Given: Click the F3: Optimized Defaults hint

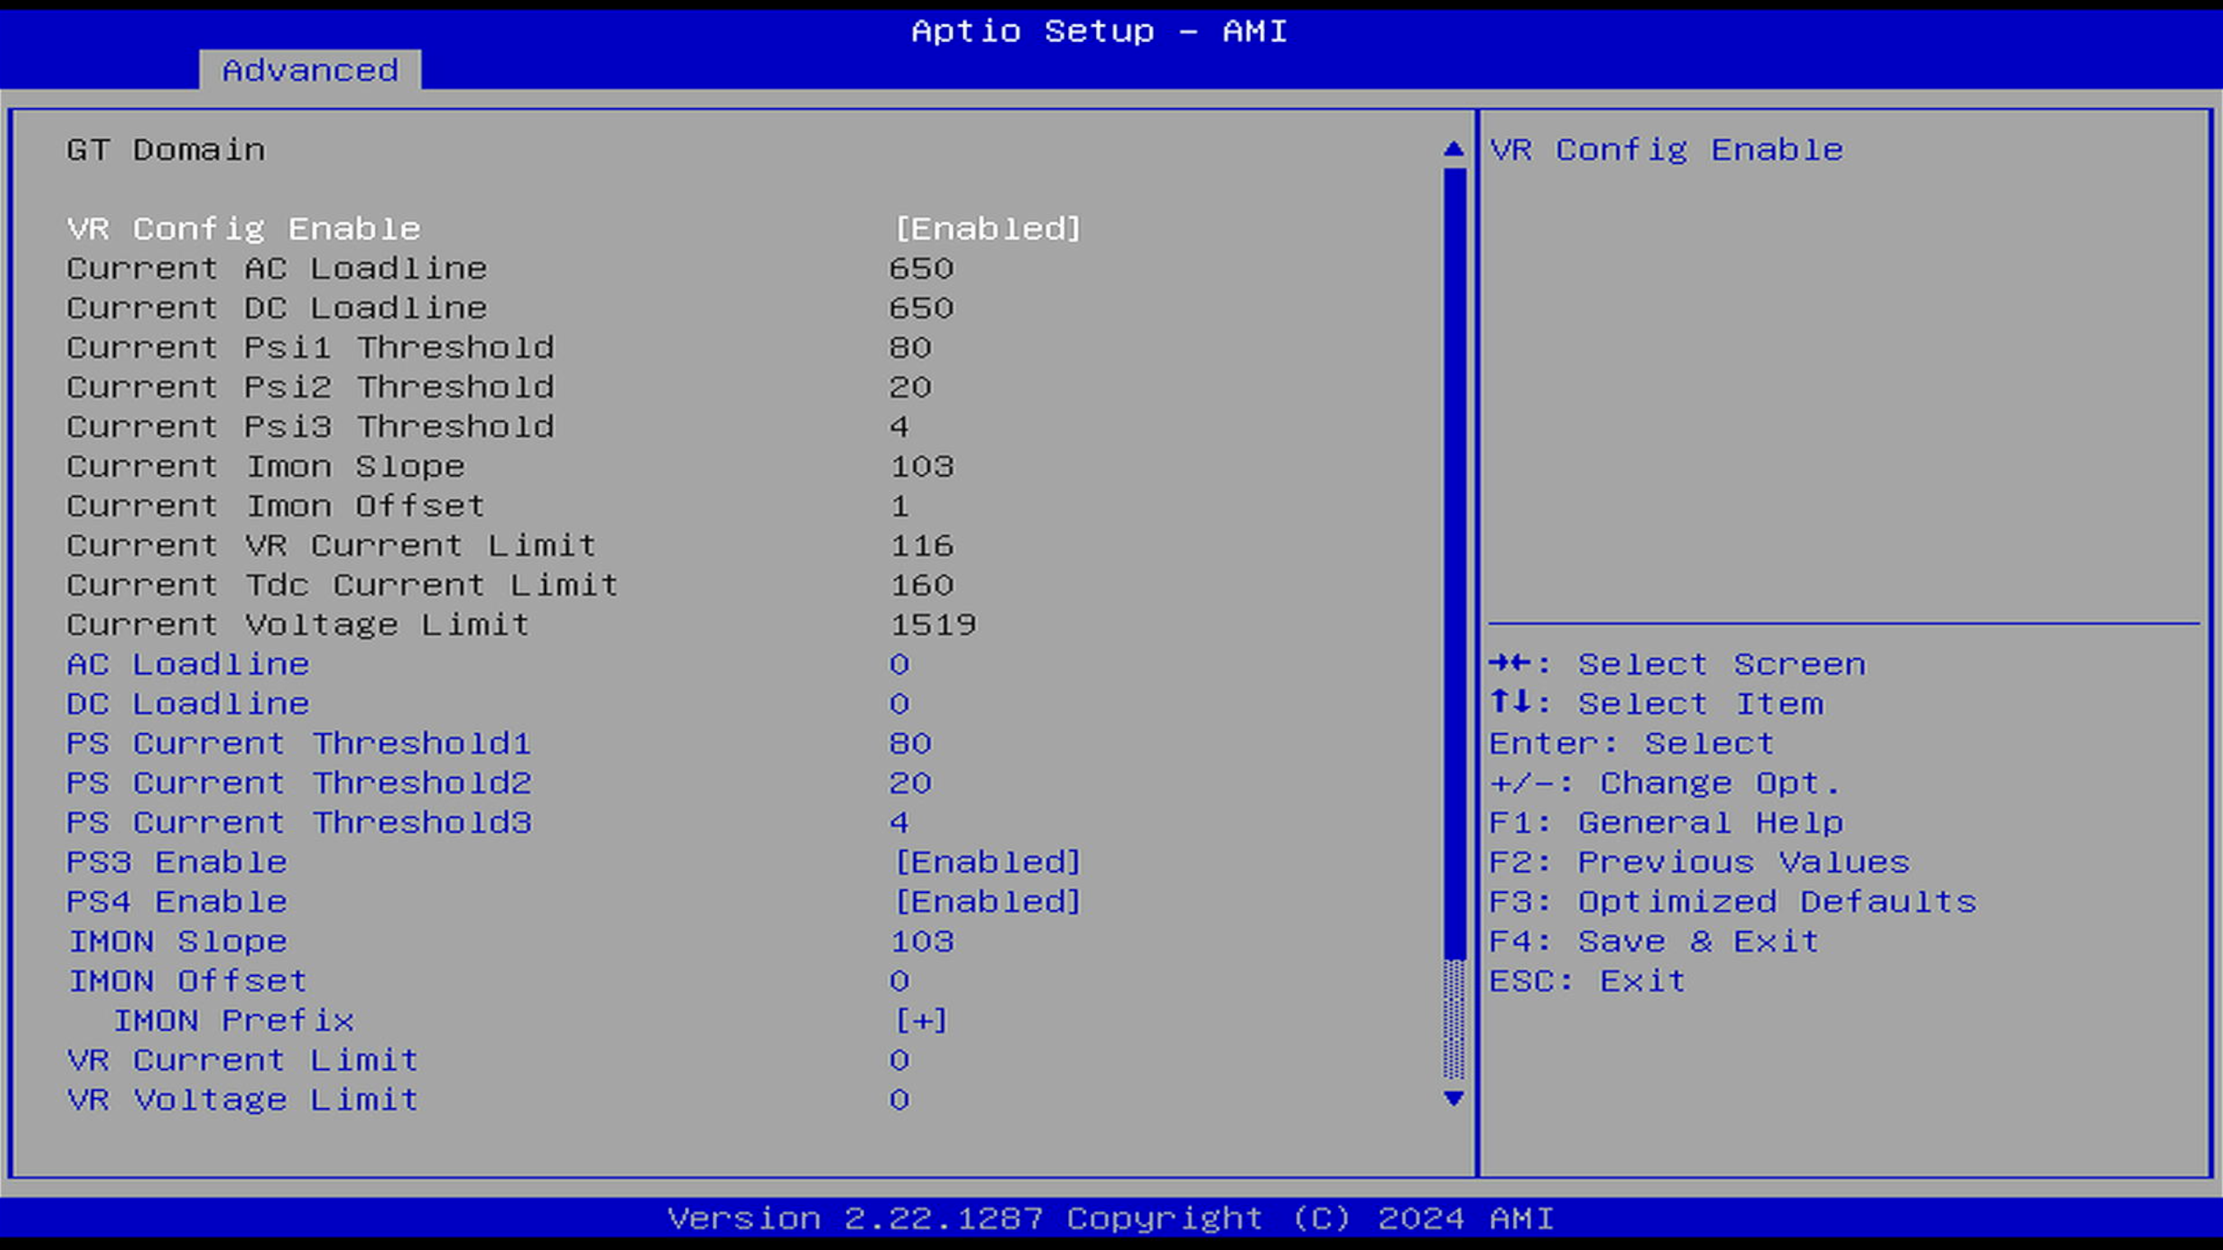Looking at the screenshot, I should coord(1732,902).
